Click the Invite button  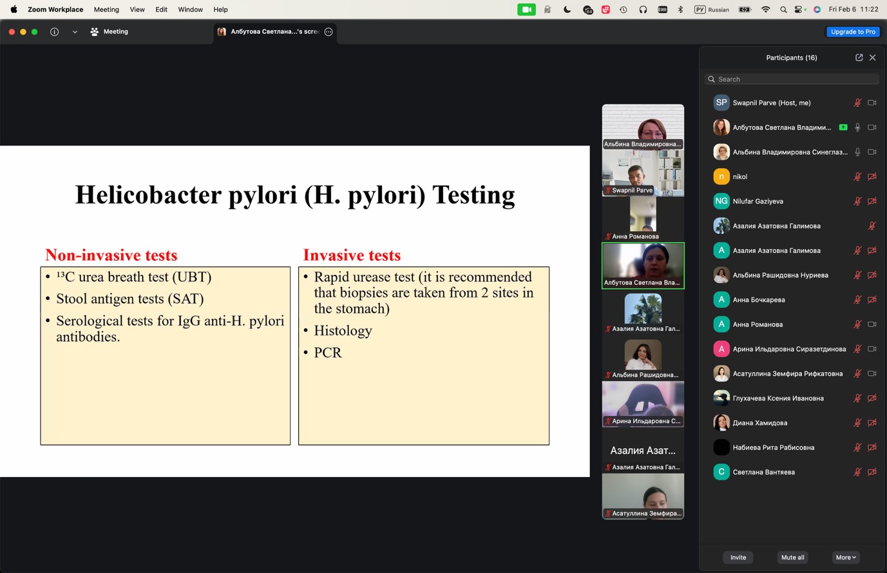click(738, 558)
